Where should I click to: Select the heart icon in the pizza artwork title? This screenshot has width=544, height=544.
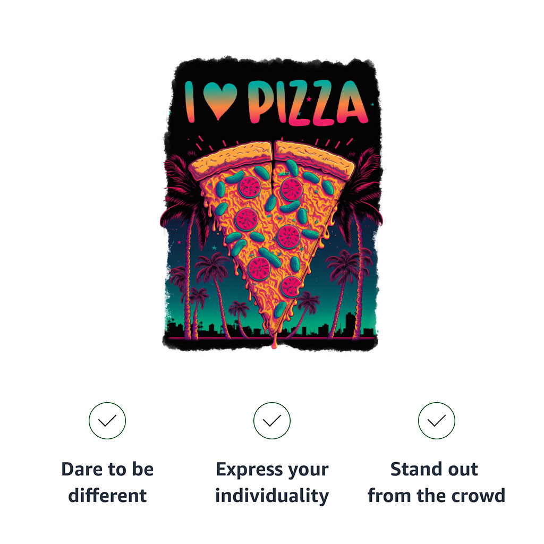pyautogui.click(x=220, y=101)
